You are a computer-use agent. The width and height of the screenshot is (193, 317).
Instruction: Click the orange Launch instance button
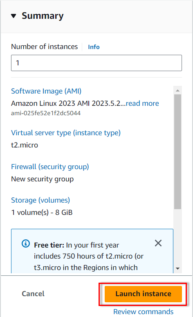[143, 294]
